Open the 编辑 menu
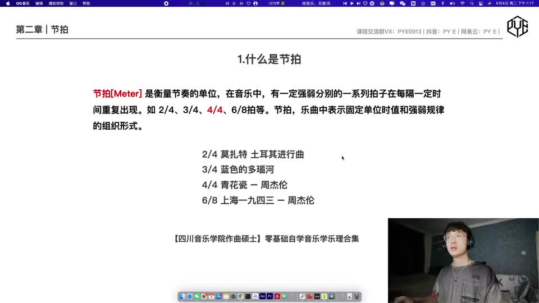Image resolution: width=539 pixels, height=303 pixels. pyautogui.click(x=39, y=3)
